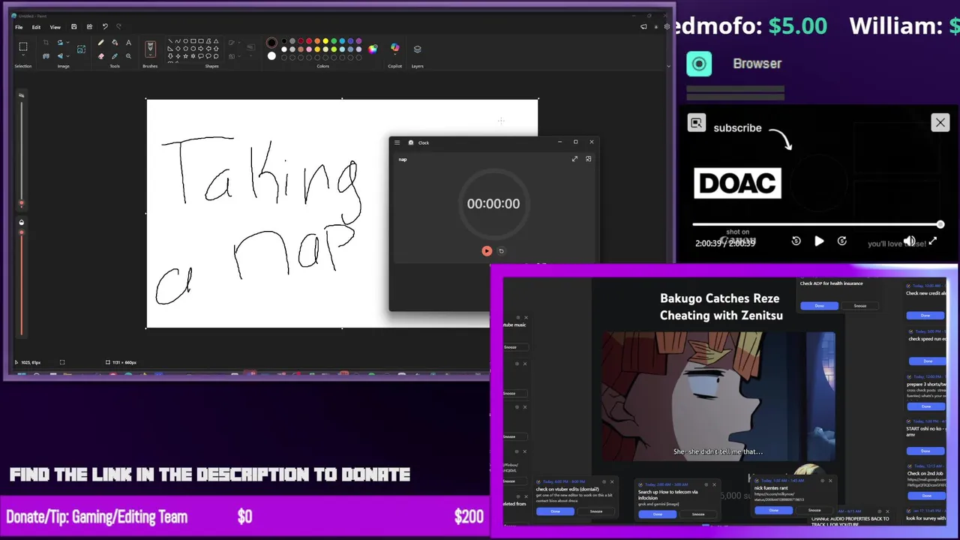The image size is (960, 540).
Task: Click the Undo arrow in Paint
Action: tap(105, 27)
